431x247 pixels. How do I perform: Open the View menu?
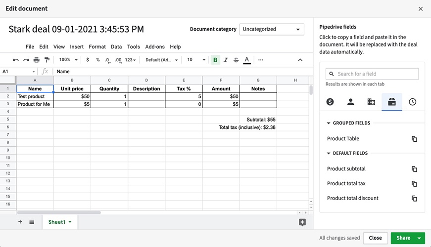pos(59,46)
